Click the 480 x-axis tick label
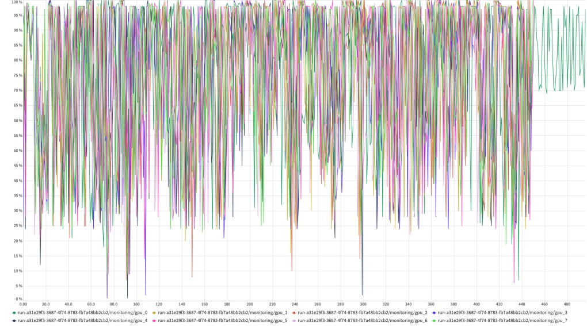 tap(567, 304)
